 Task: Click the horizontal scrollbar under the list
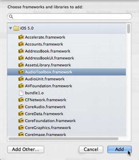coord(63,139)
